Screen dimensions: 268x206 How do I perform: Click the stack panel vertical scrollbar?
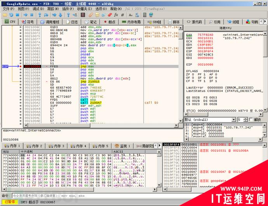pyautogui.click(x=265, y=165)
